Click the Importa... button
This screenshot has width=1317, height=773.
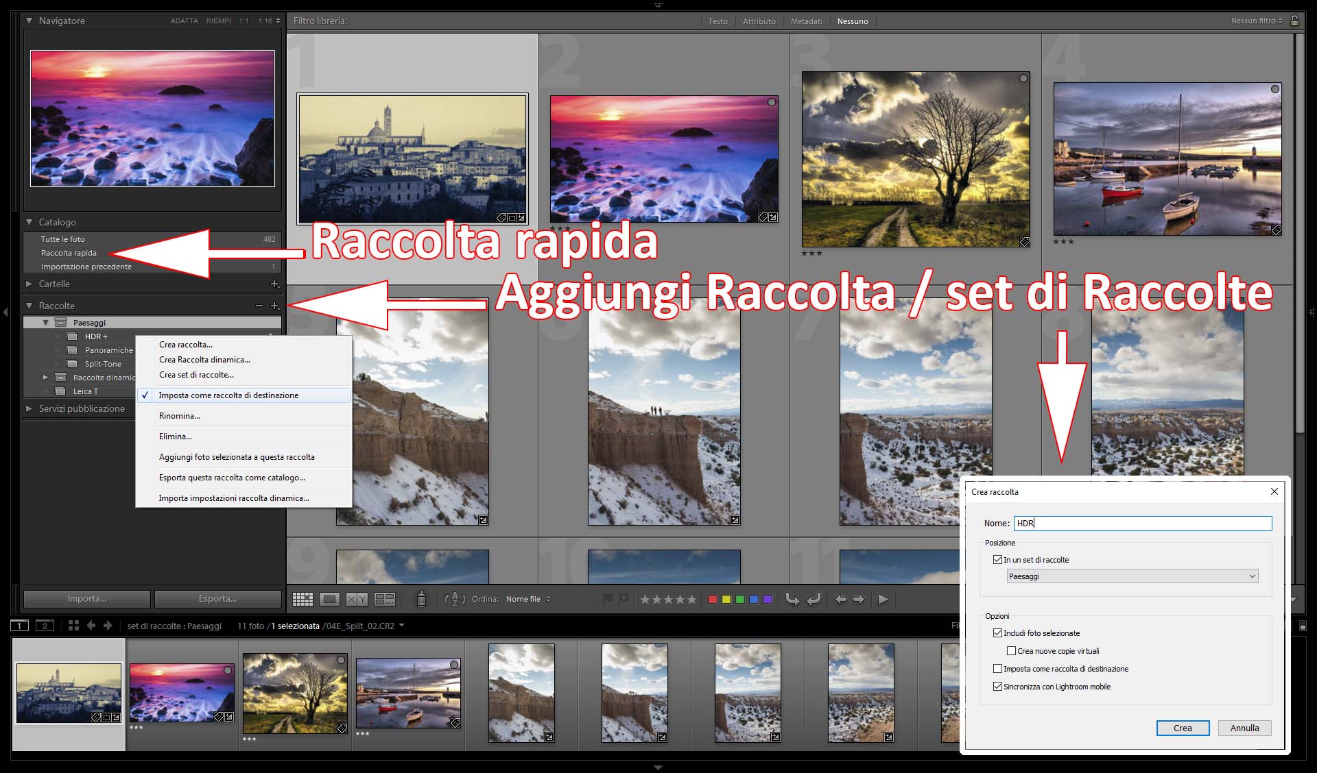(x=87, y=598)
